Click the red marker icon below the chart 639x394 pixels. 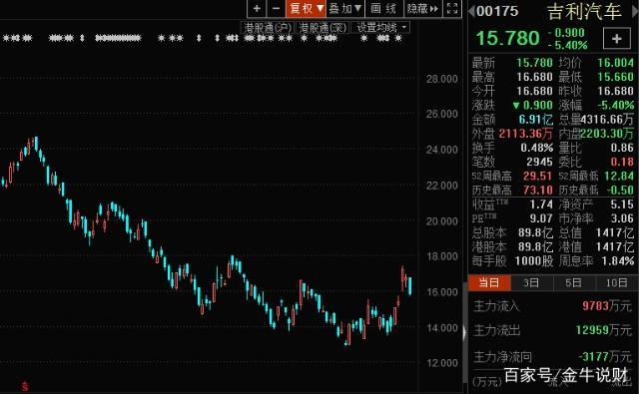click(25, 386)
